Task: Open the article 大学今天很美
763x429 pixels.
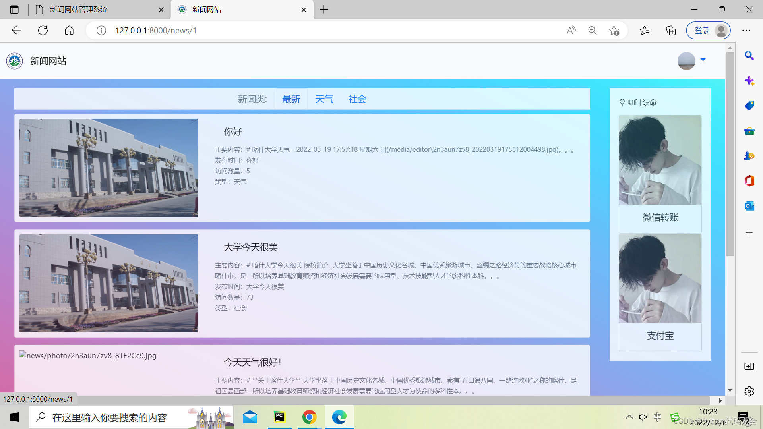Action: tap(250, 247)
